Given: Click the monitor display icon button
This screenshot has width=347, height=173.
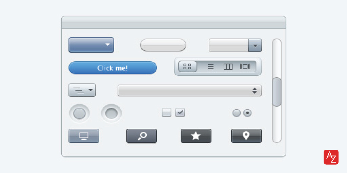Looking at the screenshot, I should coord(84,136).
